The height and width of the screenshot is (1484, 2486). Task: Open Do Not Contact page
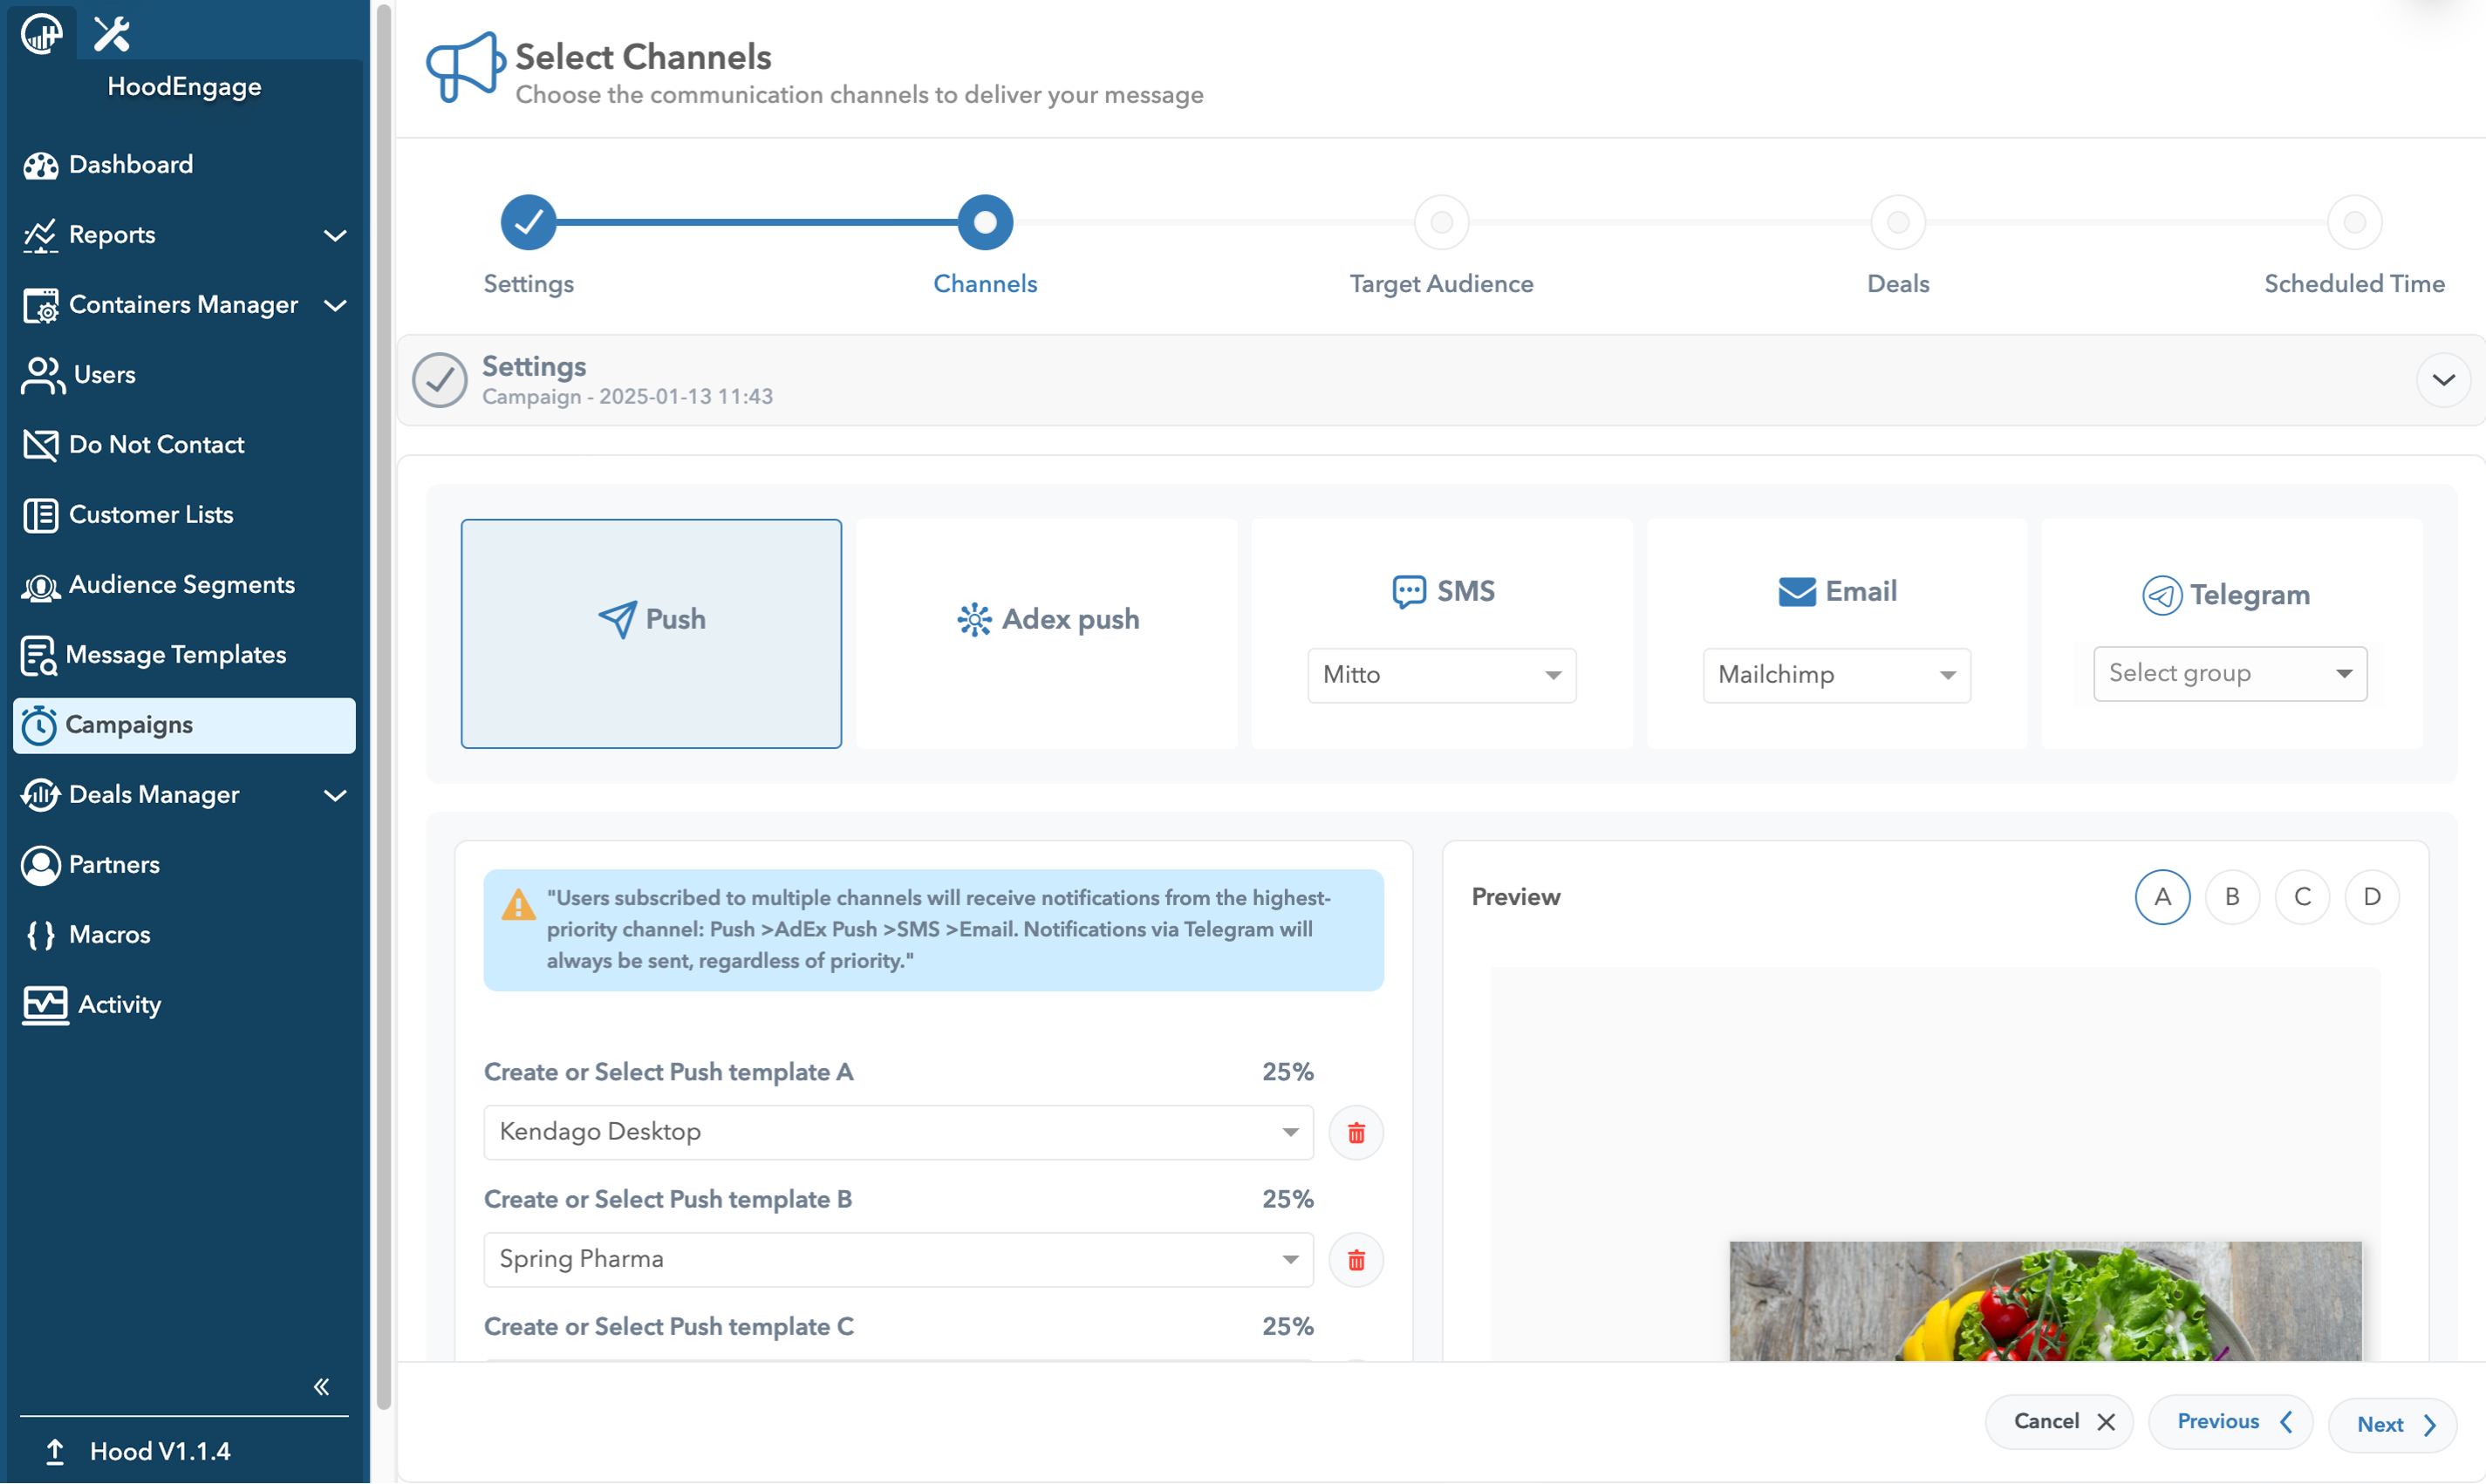tap(156, 444)
